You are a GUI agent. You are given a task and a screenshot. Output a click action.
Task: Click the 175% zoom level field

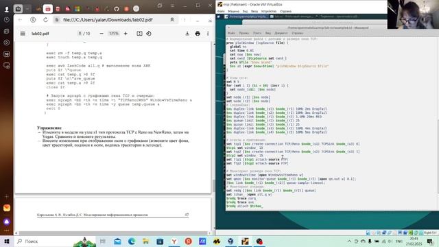[113, 34]
